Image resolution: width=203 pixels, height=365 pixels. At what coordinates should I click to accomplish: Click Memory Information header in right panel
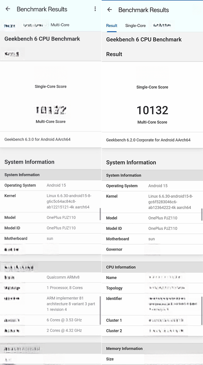pyautogui.click(x=124, y=349)
